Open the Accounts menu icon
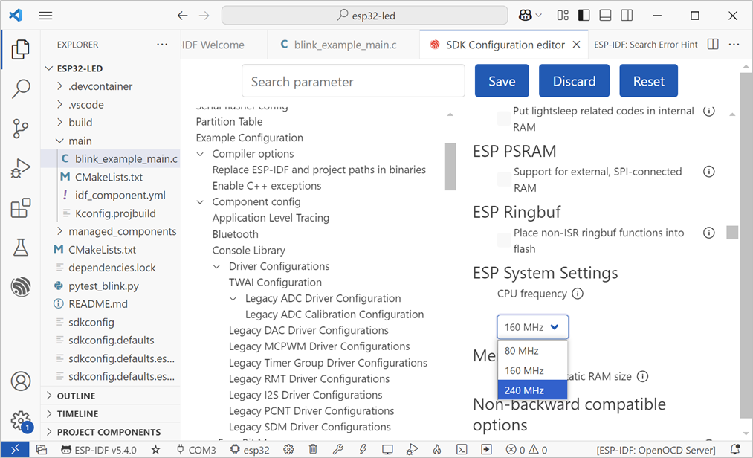 [x=21, y=381]
